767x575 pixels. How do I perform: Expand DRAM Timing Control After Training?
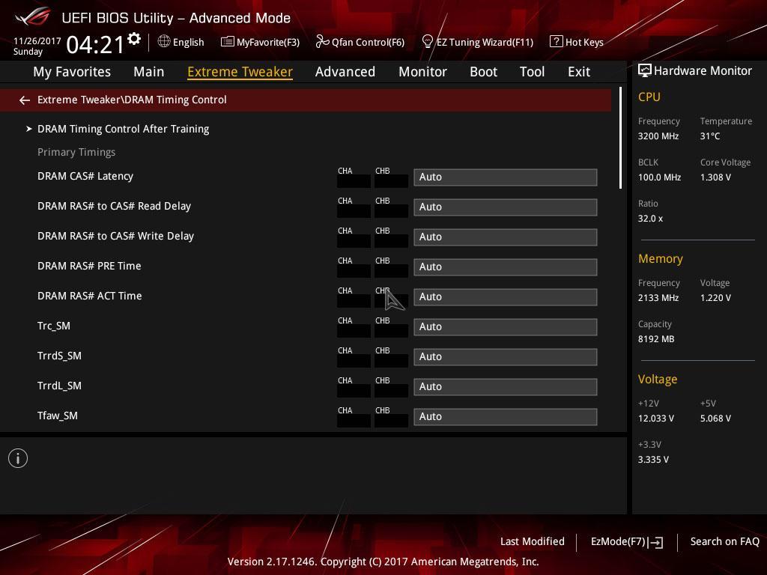tap(124, 129)
